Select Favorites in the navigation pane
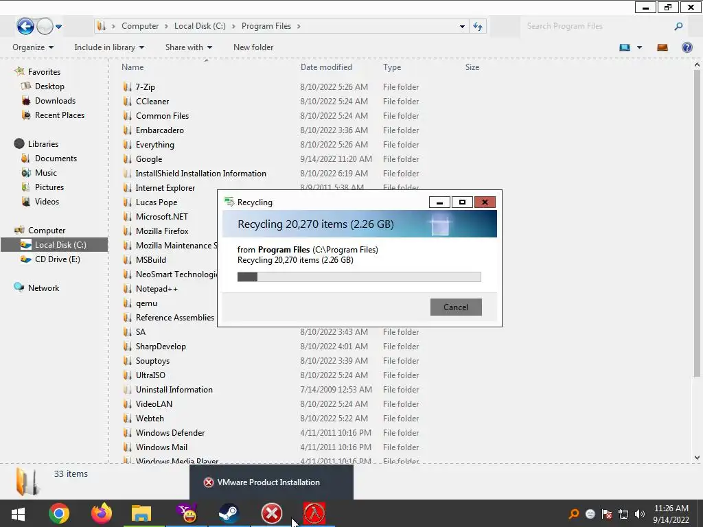This screenshot has width=703, height=527. coord(44,71)
